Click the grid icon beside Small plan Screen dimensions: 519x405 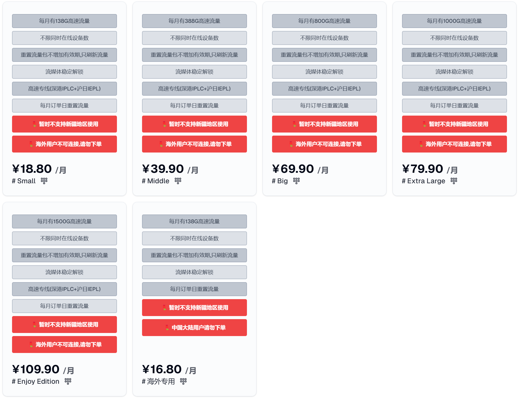[44, 181]
